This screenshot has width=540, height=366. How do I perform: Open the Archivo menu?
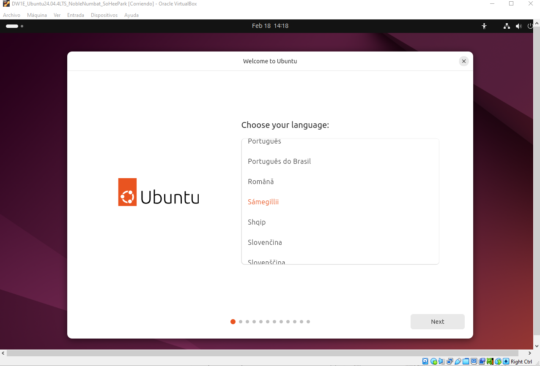[11, 15]
